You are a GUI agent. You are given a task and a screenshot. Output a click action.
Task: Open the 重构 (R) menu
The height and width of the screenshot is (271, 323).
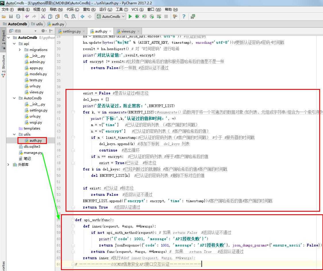pos(89,10)
